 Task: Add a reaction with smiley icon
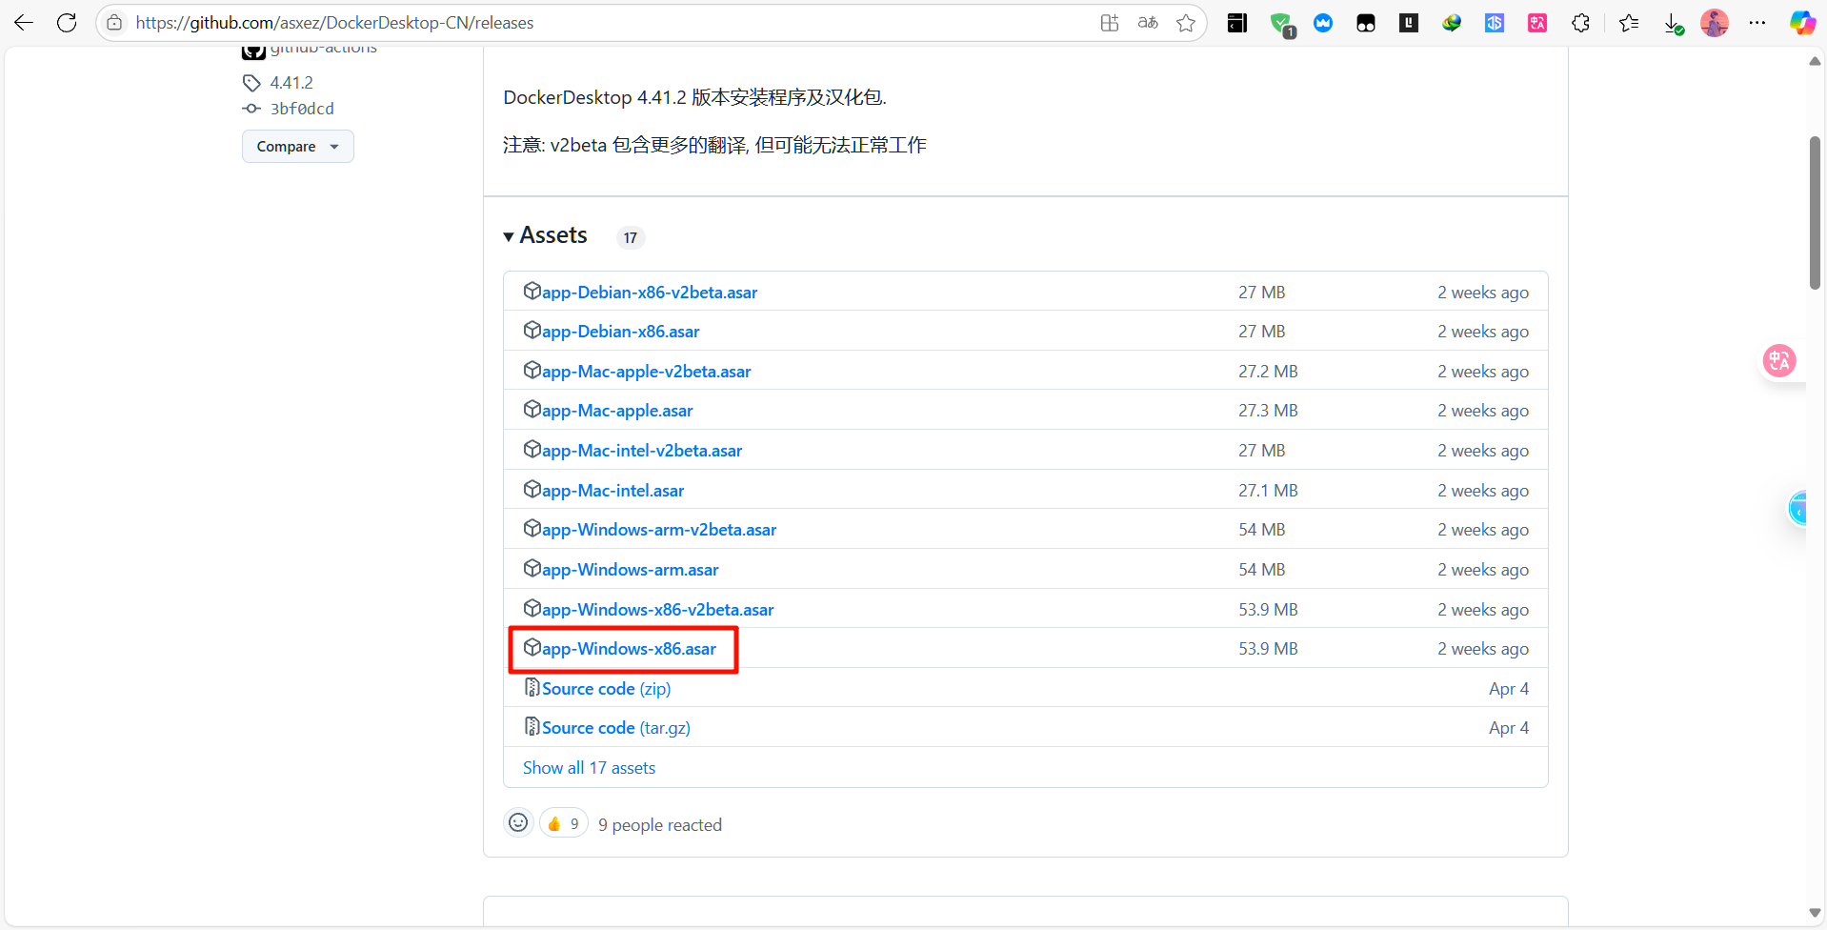click(x=518, y=822)
